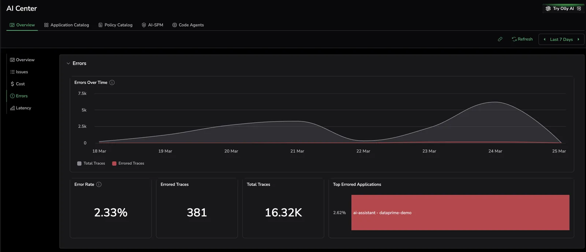Click the gray Total Traces legend swatch
586x252 pixels.
point(79,163)
